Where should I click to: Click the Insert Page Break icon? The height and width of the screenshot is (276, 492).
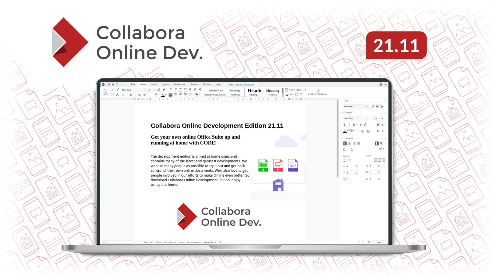[x=292, y=94]
